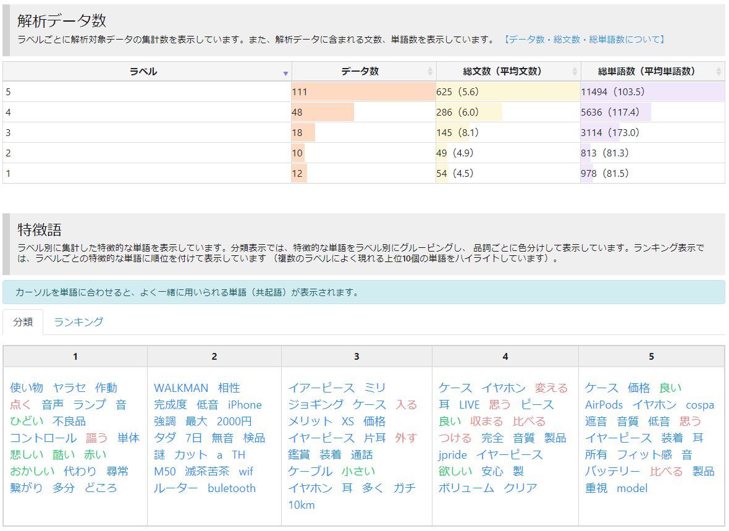The height and width of the screenshot is (531, 729).
Task: Click the orange bar for label 5
Action: pyautogui.click(x=363, y=92)
